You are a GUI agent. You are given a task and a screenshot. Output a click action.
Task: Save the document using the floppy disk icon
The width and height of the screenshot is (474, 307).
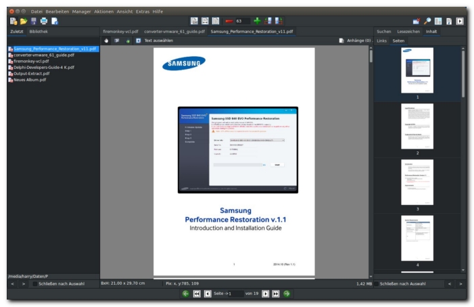(34, 21)
